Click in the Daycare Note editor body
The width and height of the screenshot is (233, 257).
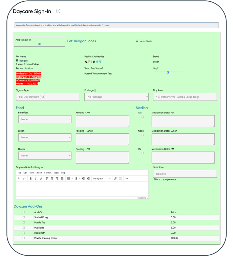82,189
